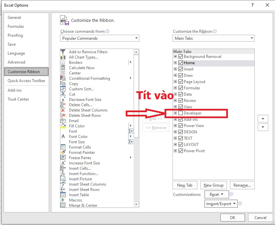Viewport: 275px width, 225px height.
Task: Expand the Conditional Formatting submenu arrow
Action: click(x=130, y=78)
